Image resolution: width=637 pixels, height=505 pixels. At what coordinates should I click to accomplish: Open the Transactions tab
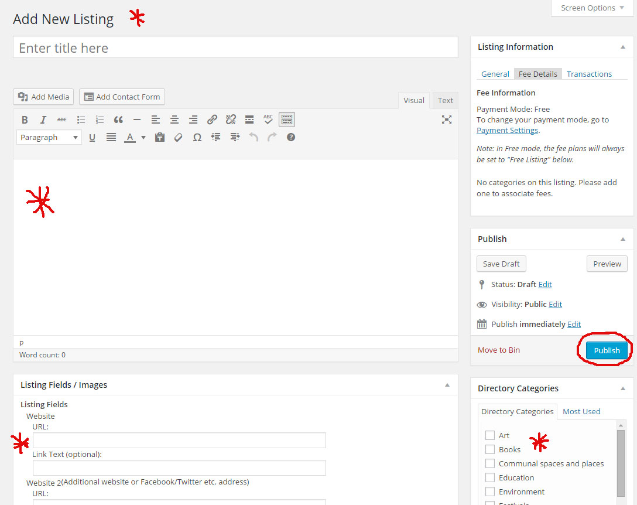coord(589,74)
